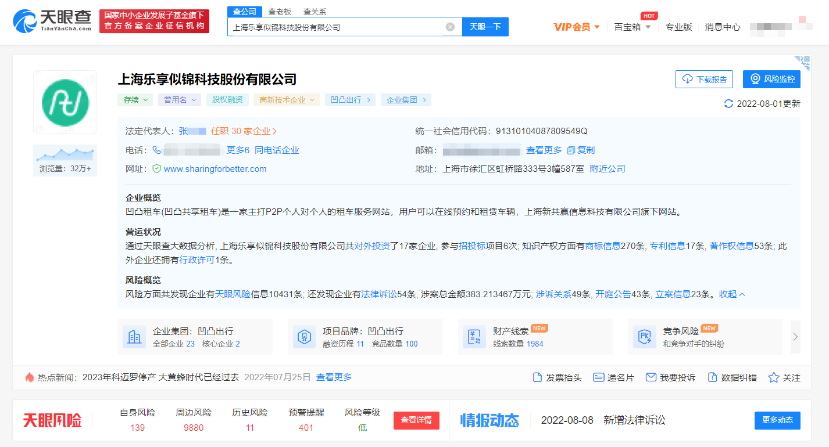Click the 项目品牌 badge icon
This screenshot has height=447, width=829.
[305, 337]
